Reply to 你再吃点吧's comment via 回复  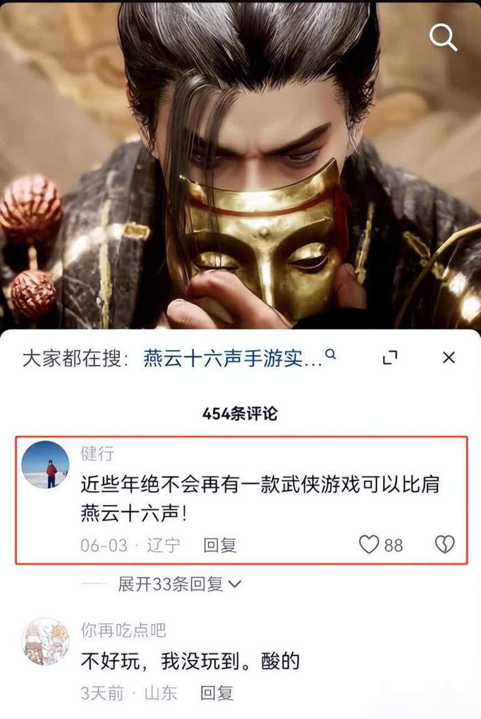click(x=217, y=693)
